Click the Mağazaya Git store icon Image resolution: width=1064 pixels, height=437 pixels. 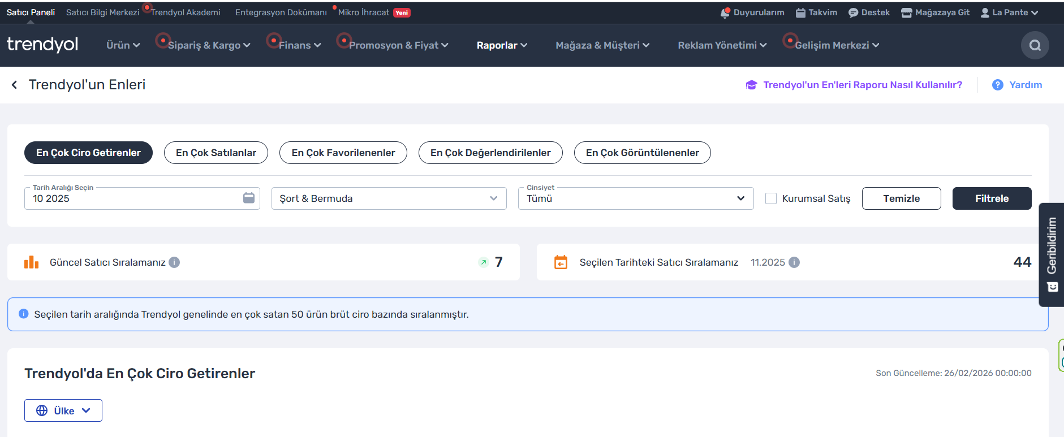click(907, 12)
